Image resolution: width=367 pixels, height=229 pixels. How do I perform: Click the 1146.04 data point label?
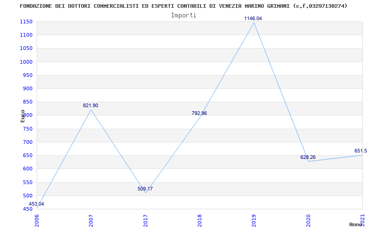coord(253,18)
